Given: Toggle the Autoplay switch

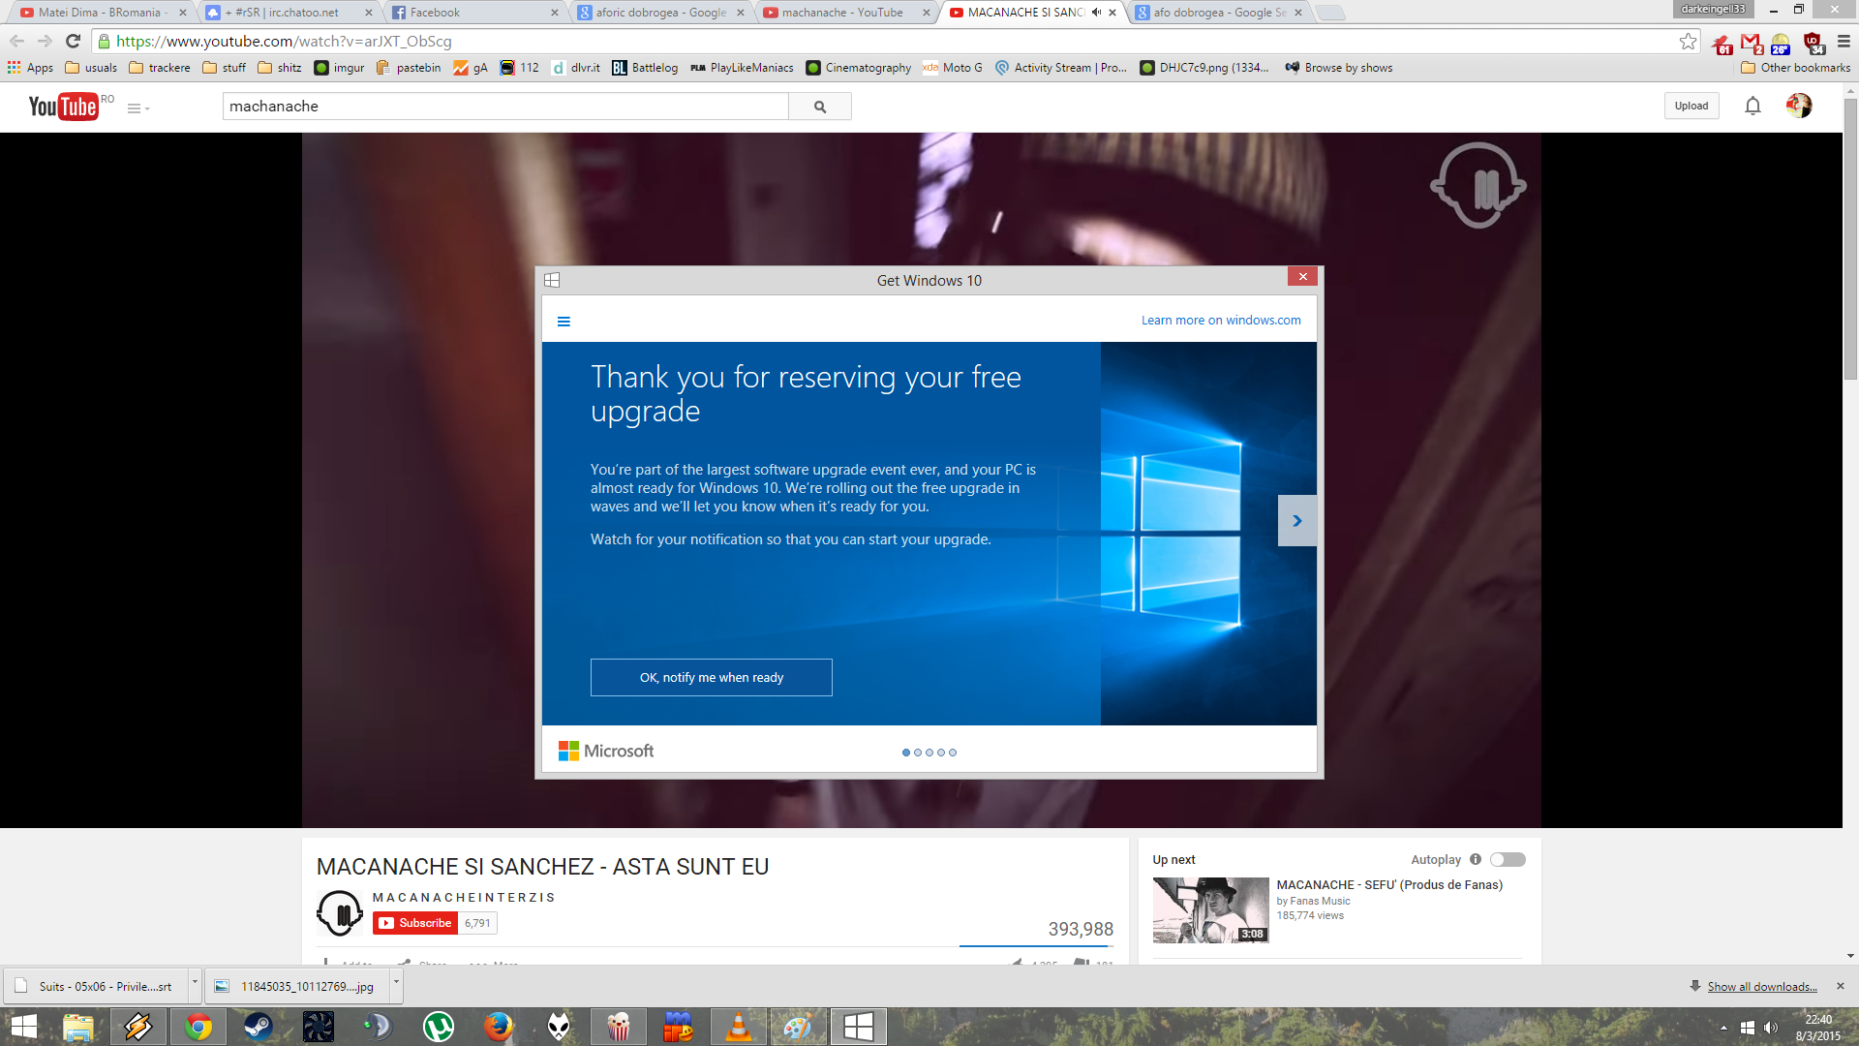Looking at the screenshot, I should 1508,860.
